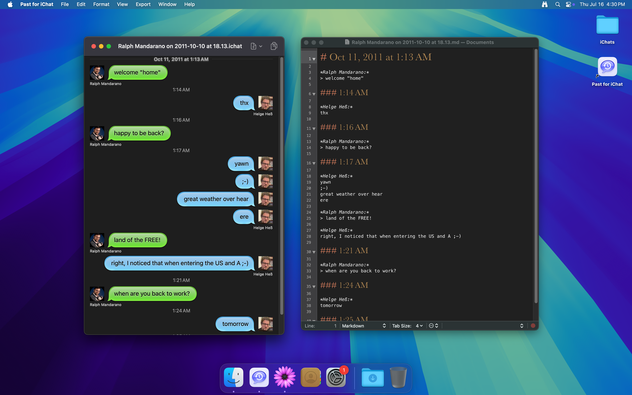This screenshot has width=632, height=395.
Task: Click the copy transcript icon in chat toolbar
Action: click(x=274, y=46)
